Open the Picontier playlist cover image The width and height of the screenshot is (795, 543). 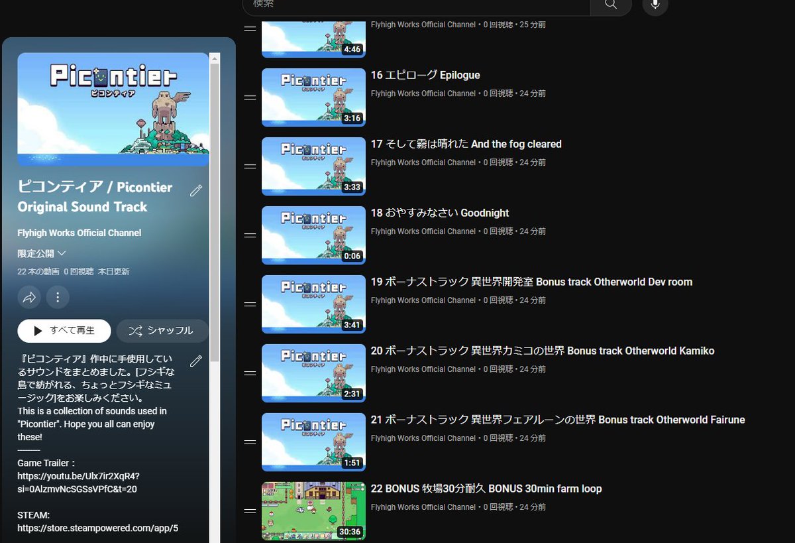point(113,109)
